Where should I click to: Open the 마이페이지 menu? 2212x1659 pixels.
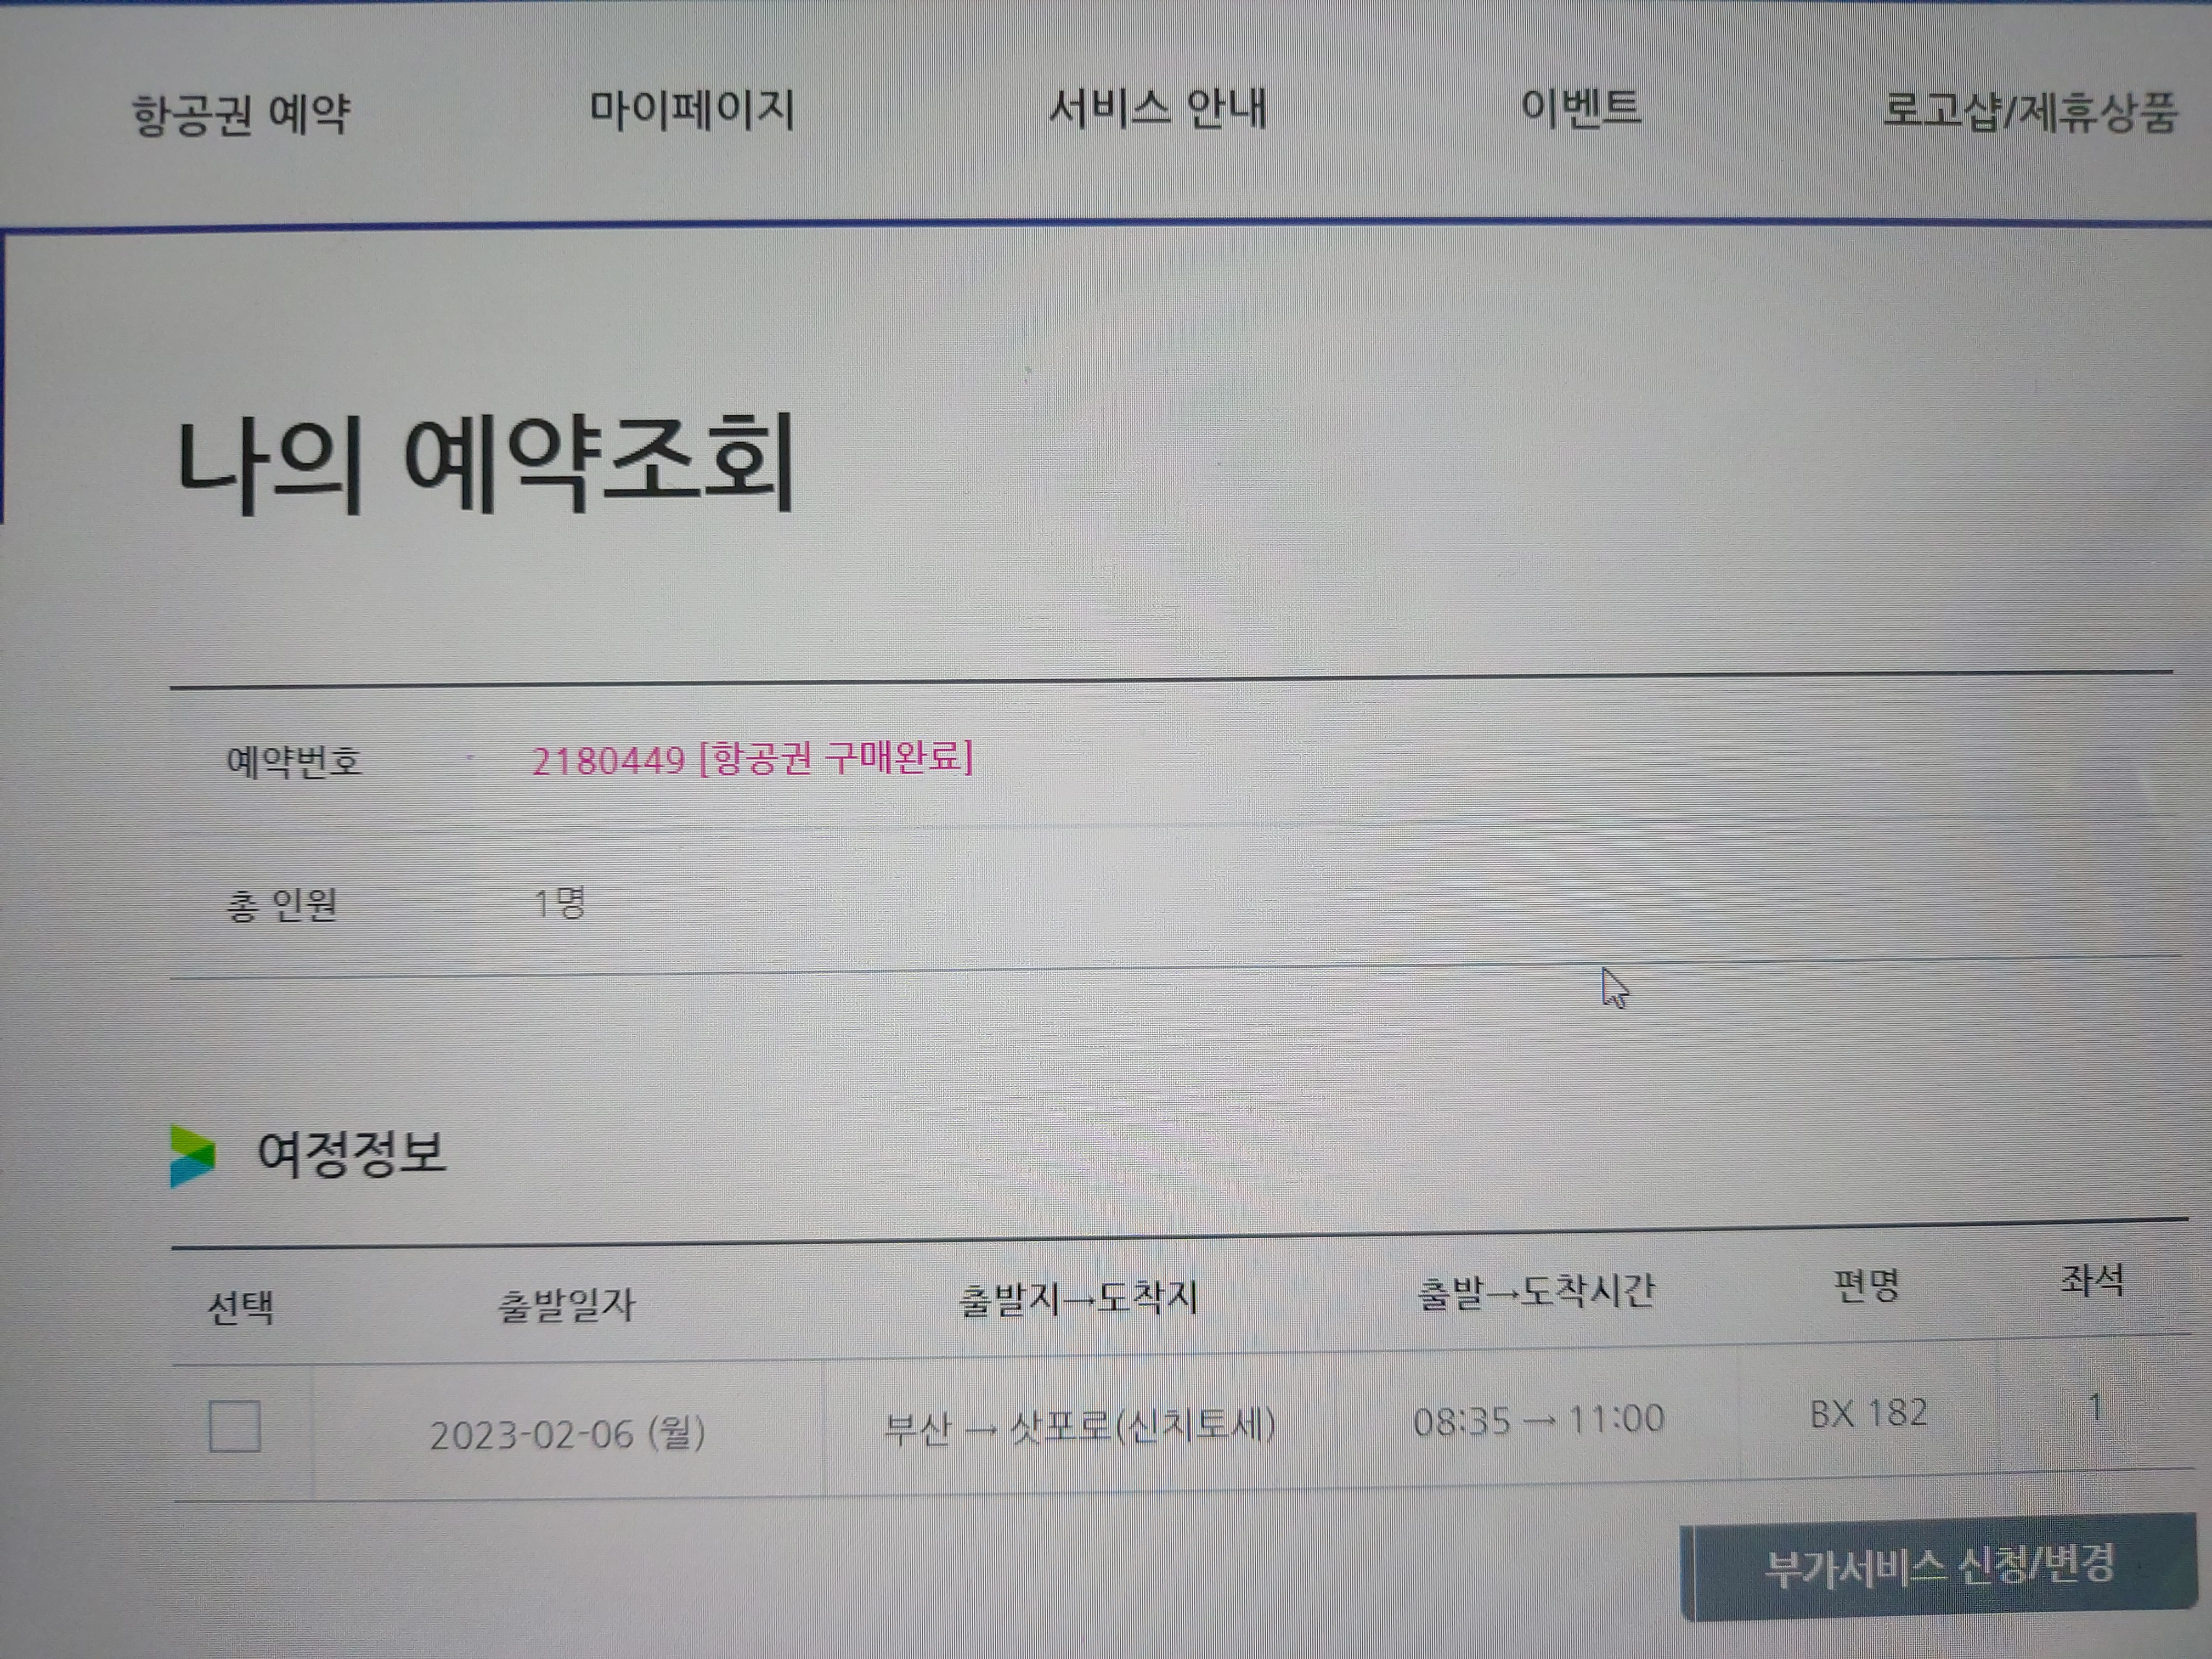[x=691, y=109]
